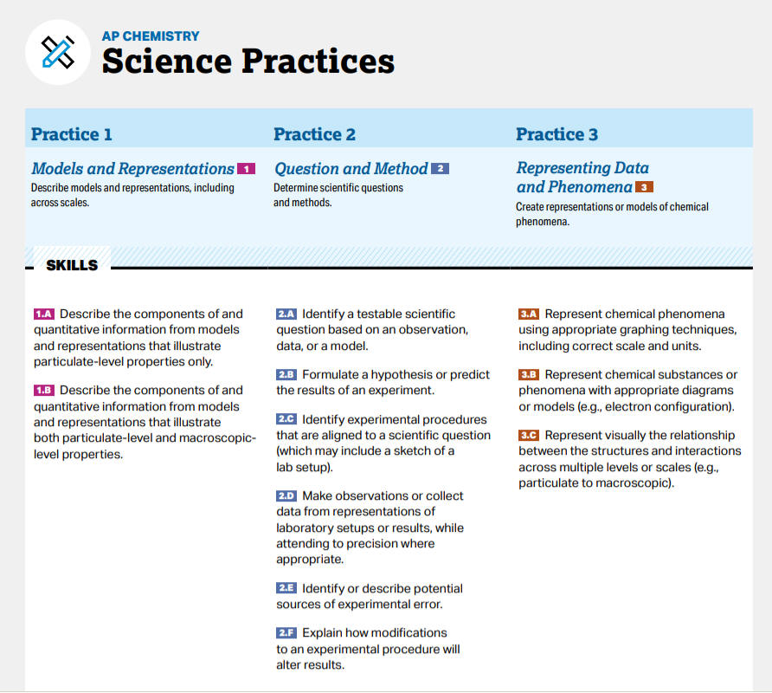772x693 pixels.
Task: Select the 1.A skill badge
Action: [x=44, y=314]
